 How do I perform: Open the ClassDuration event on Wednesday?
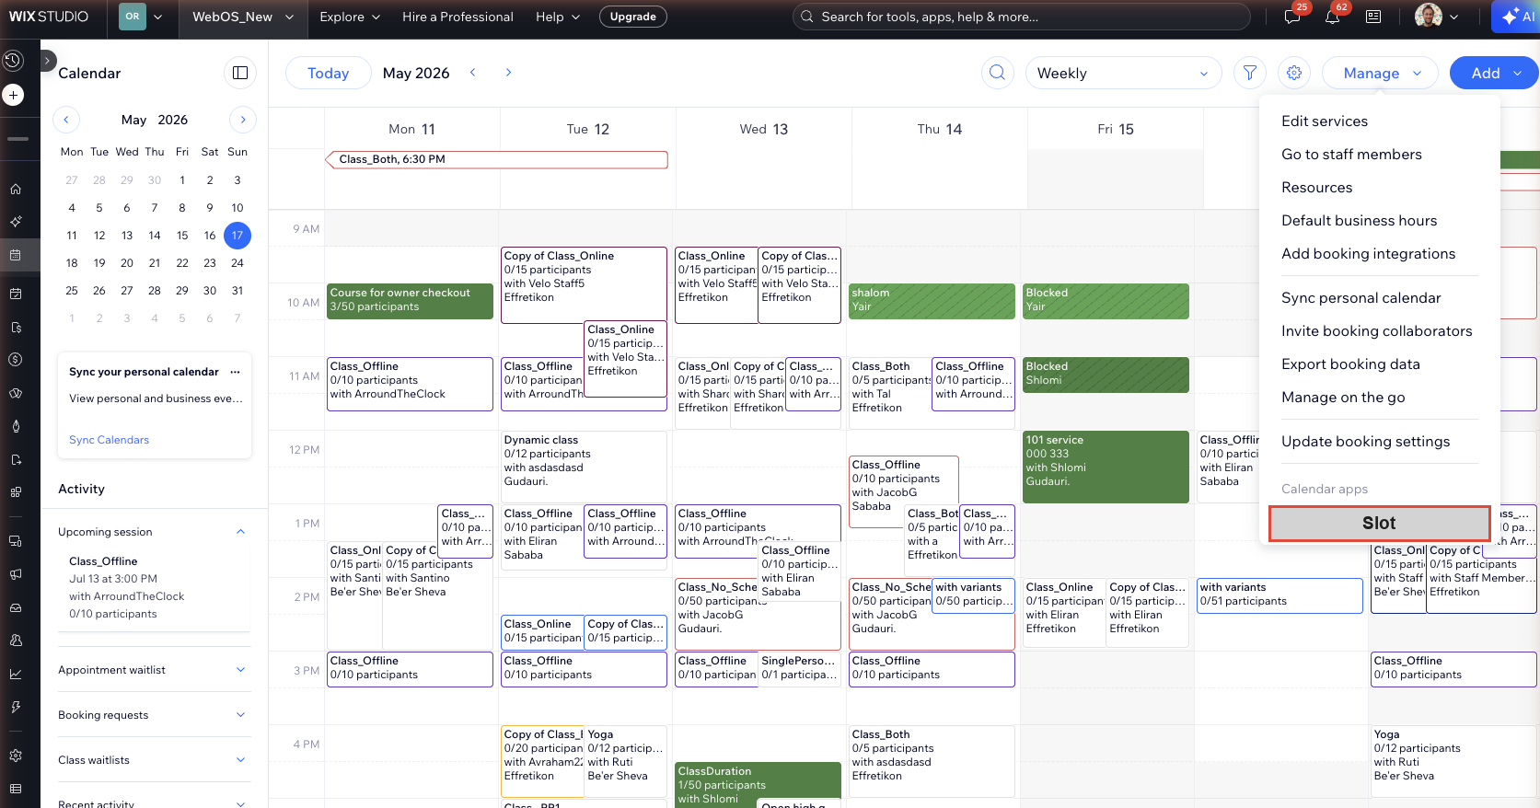(758, 784)
